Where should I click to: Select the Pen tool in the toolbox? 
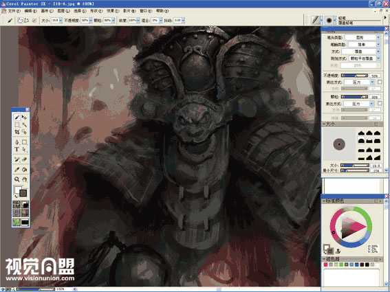17,142
